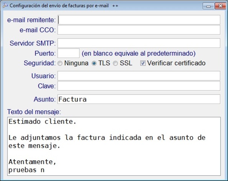The width and height of the screenshot is (228, 181).
Task: Click the 'Atentamente,' line in message
Action: point(32,162)
